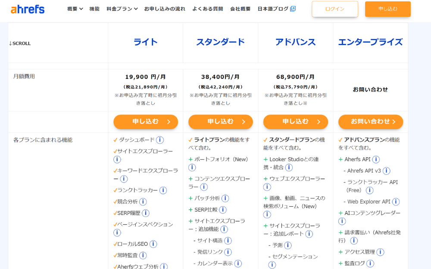Viewport: 431px width, 269px height.
Task: Open info icon under AIコンテンツグレーダー
Action: (342, 221)
